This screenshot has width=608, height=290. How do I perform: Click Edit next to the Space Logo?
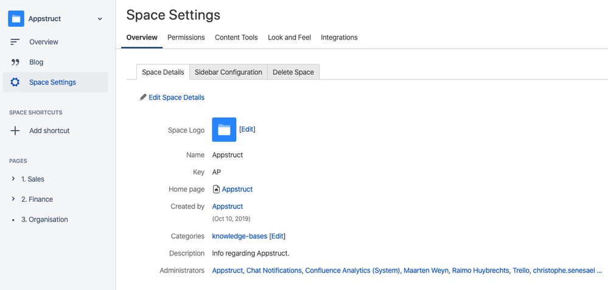pos(247,129)
